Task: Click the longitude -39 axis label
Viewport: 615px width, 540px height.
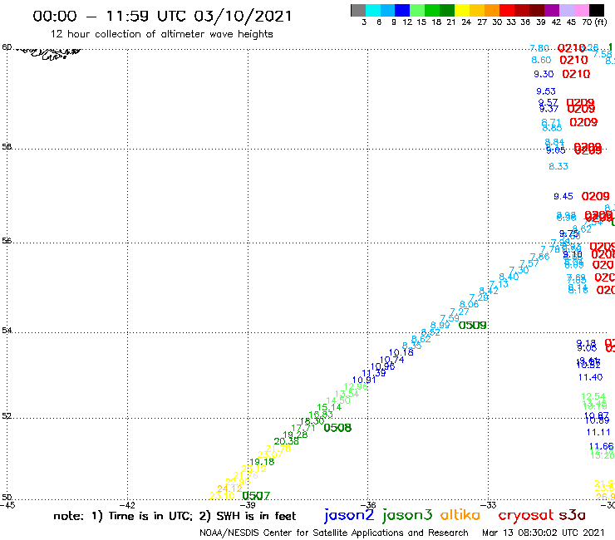Action: (248, 505)
